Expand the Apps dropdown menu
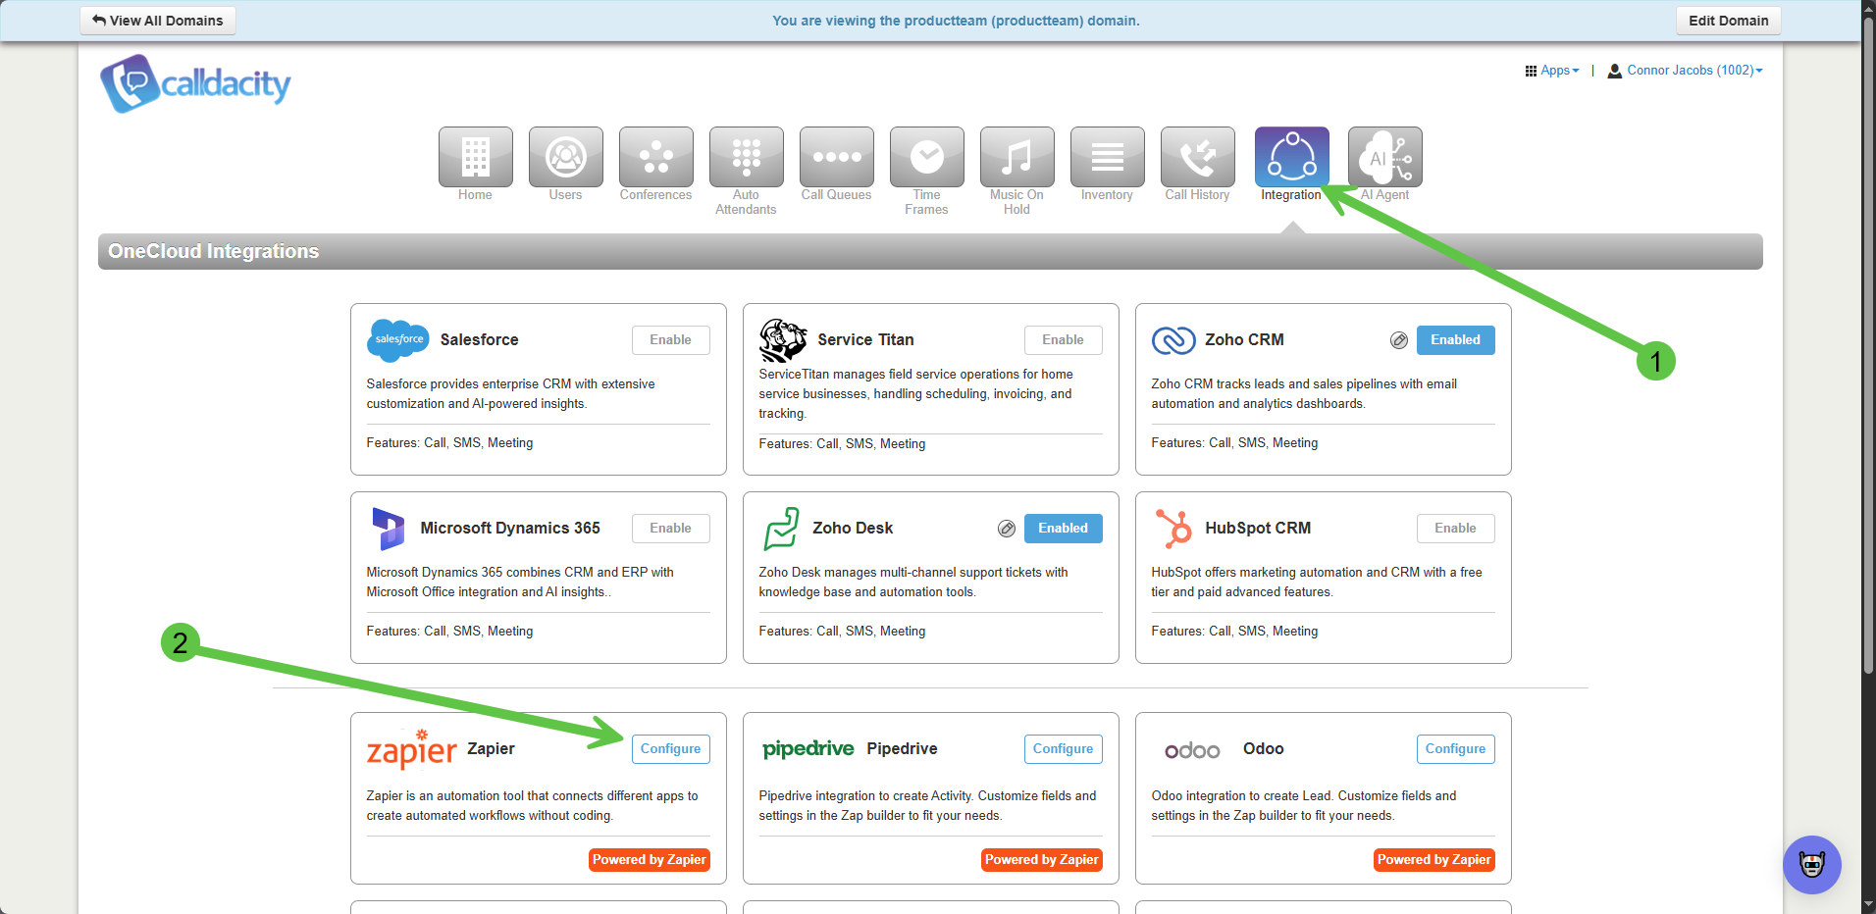This screenshot has height=914, width=1876. click(x=1552, y=71)
